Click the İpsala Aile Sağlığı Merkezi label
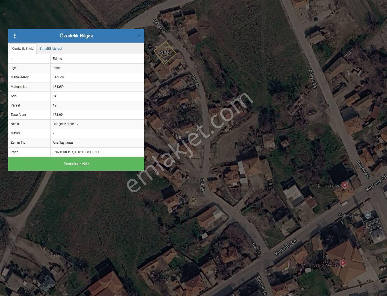Viewport: 387px width, 296px height. point(326,263)
